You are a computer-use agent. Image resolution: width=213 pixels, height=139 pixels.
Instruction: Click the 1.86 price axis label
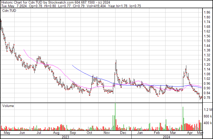207,13
